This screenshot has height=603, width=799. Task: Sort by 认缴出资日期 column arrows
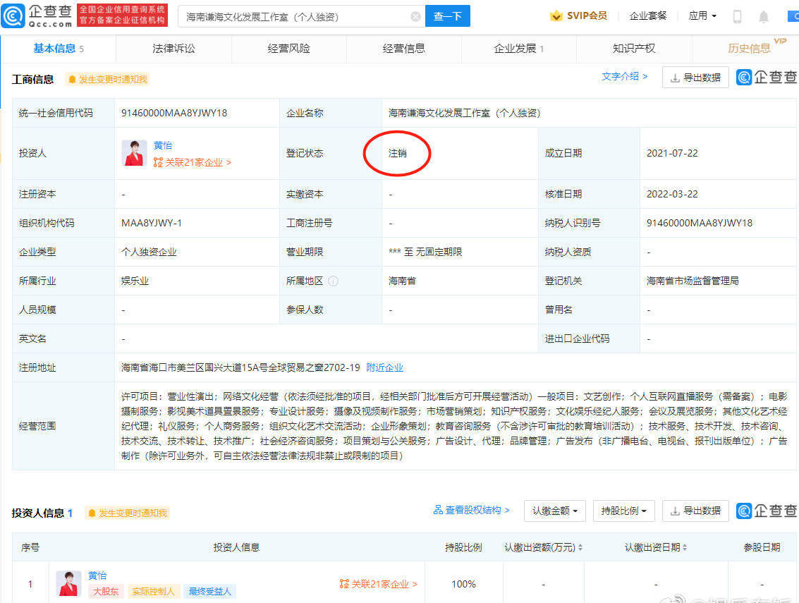point(685,547)
